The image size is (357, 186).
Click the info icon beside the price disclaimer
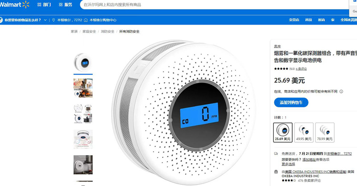[341, 91]
